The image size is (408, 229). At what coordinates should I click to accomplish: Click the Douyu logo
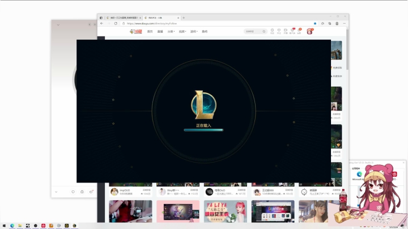(136, 32)
